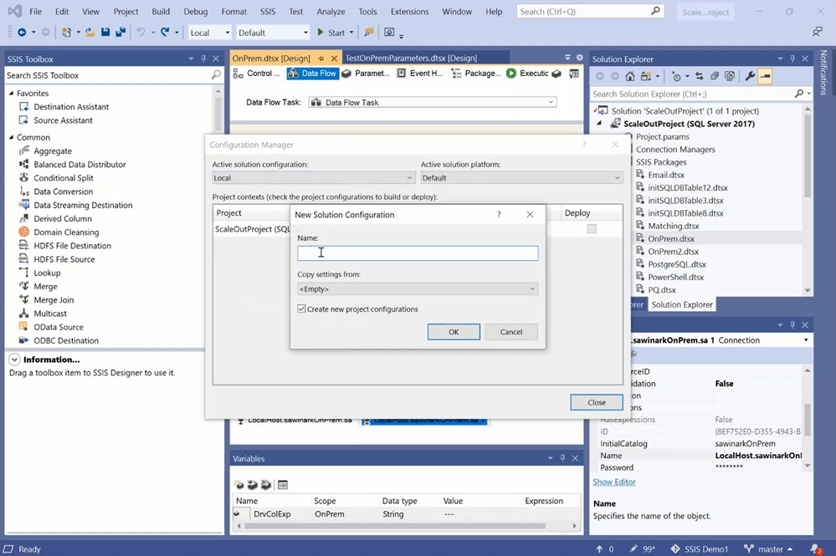Click the Collapse All icon in Solution Explorer

pyautogui.click(x=715, y=76)
